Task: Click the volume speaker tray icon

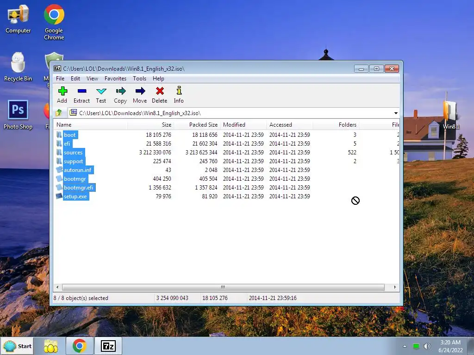Action: 427,346
